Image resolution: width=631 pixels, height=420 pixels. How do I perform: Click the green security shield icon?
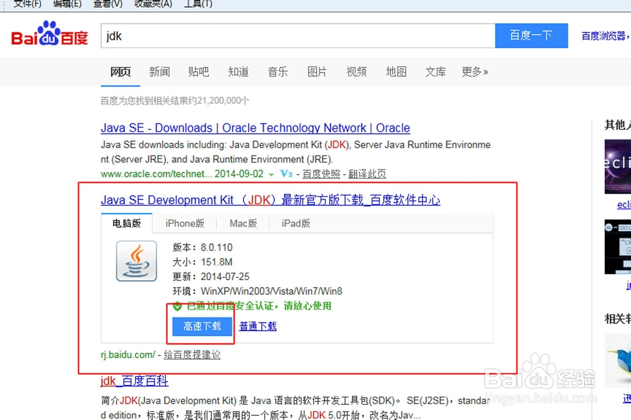pyautogui.click(x=177, y=306)
